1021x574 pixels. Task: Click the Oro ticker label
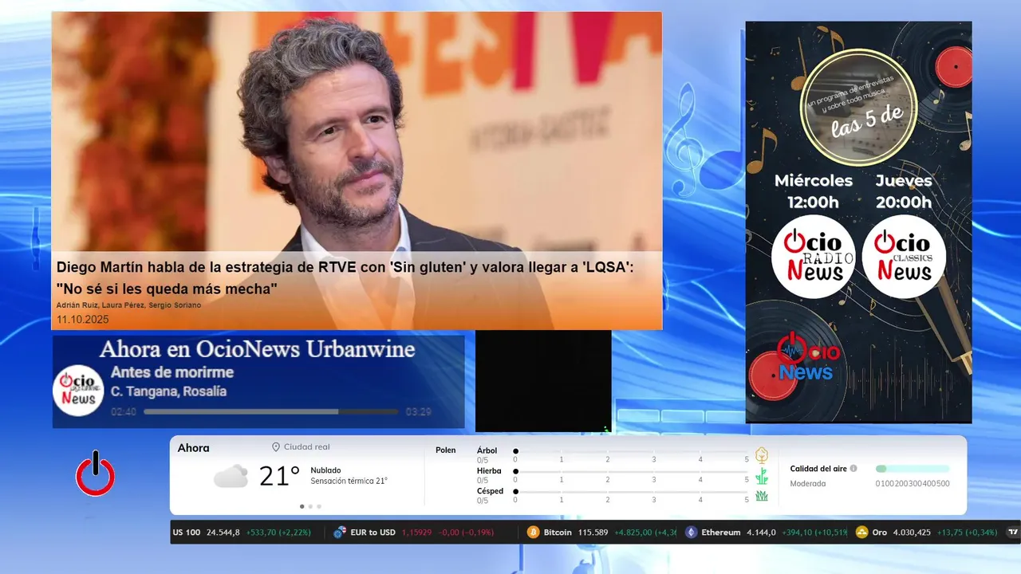[x=879, y=533]
